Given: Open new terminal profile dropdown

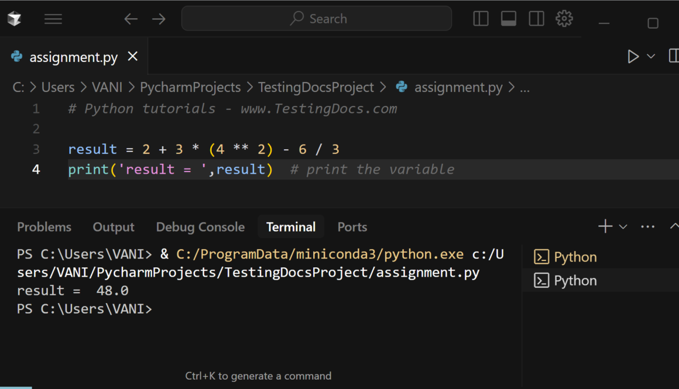Looking at the screenshot, I should click(623, 227).
